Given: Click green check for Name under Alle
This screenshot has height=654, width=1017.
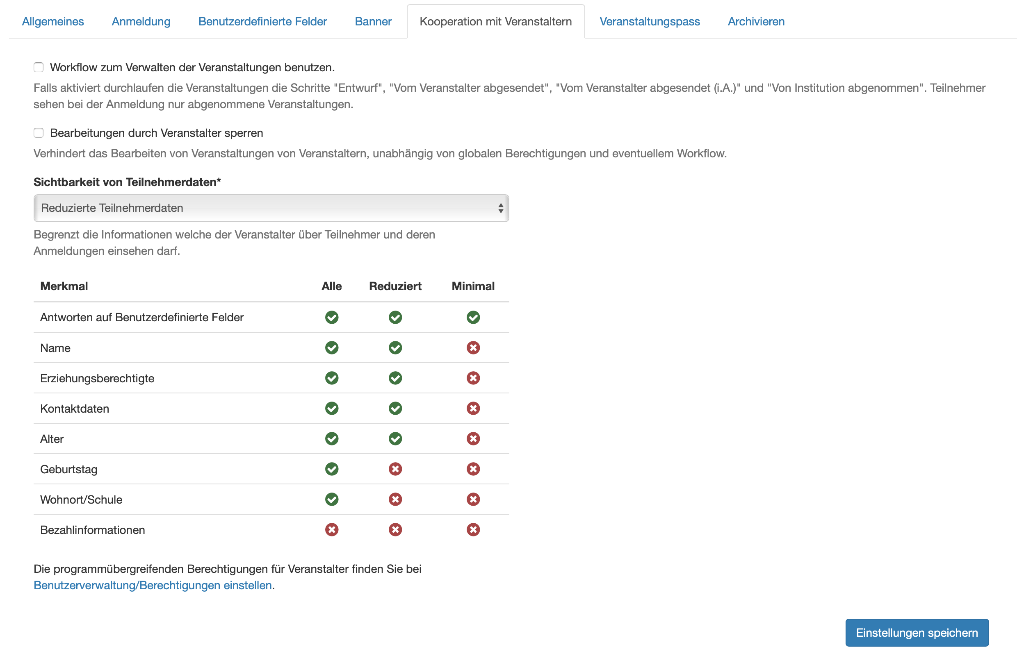Looking at the screenshot, I should click(331, 348).
